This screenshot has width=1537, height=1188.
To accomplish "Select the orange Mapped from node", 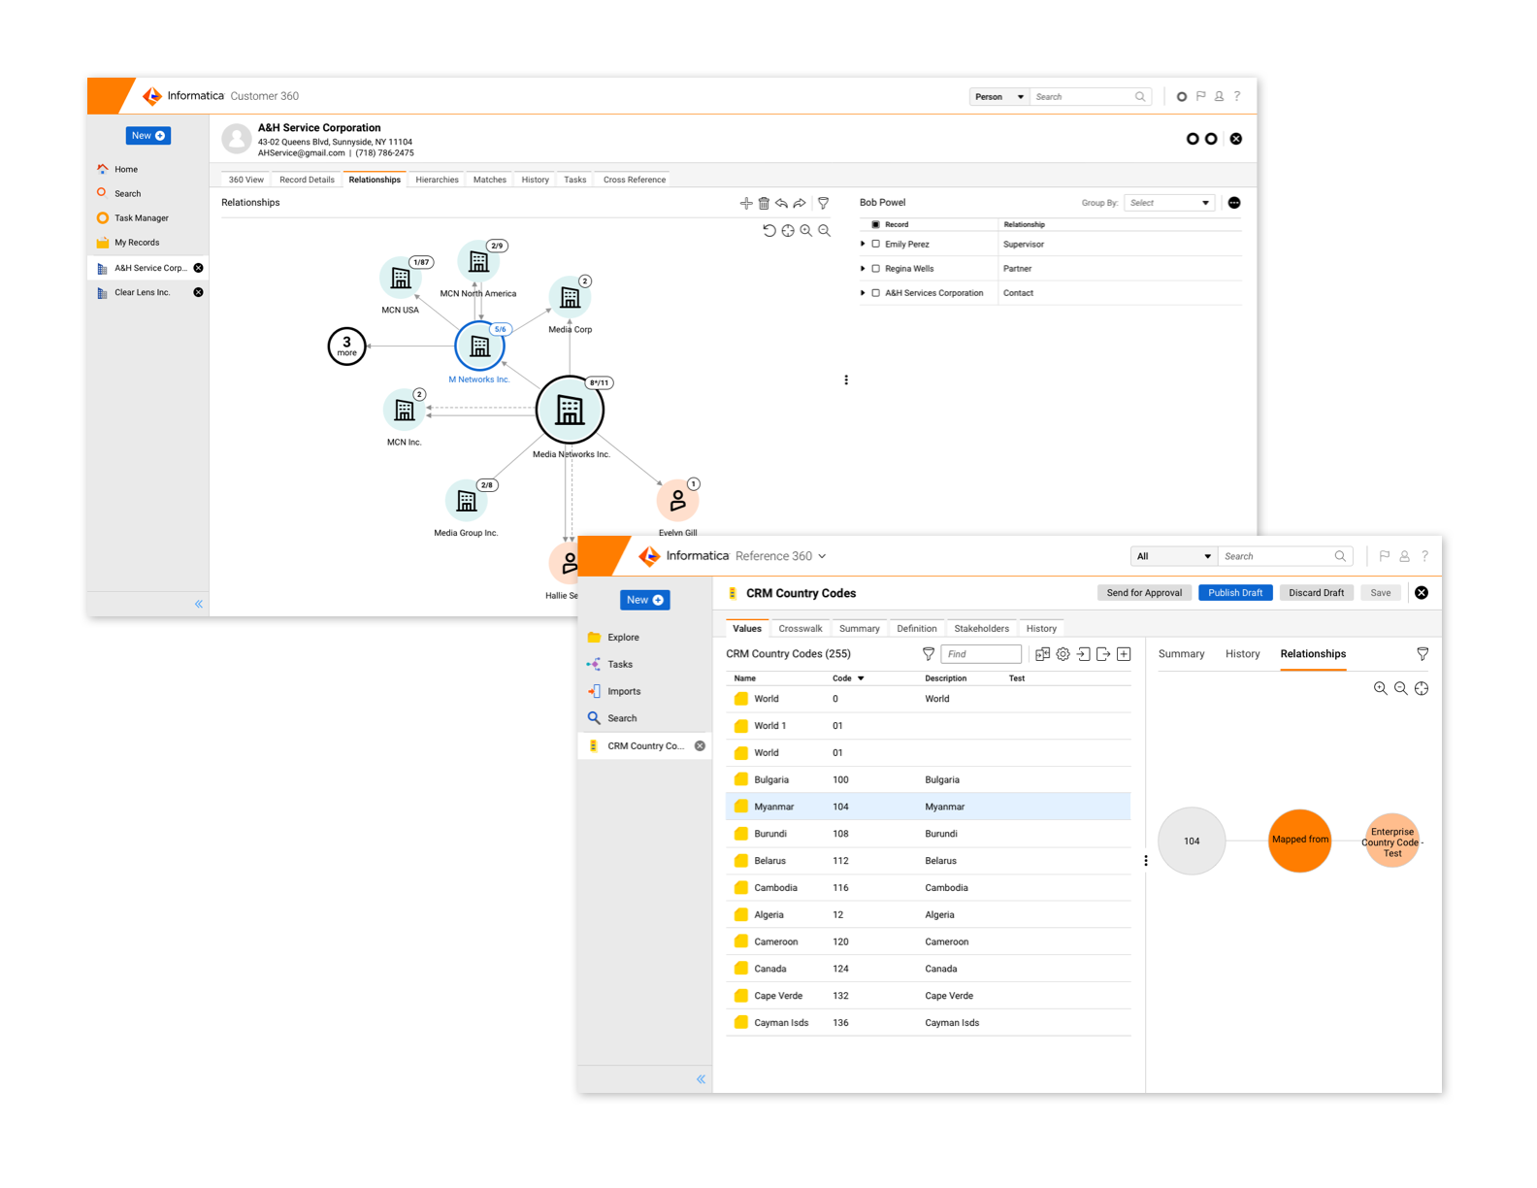I will coord(1300,841).
